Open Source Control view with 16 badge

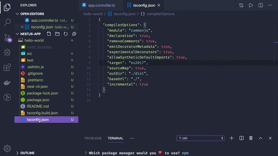[7, 38]
